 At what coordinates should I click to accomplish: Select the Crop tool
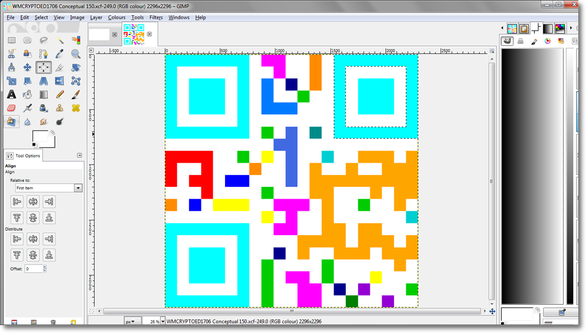pos(60,67)
